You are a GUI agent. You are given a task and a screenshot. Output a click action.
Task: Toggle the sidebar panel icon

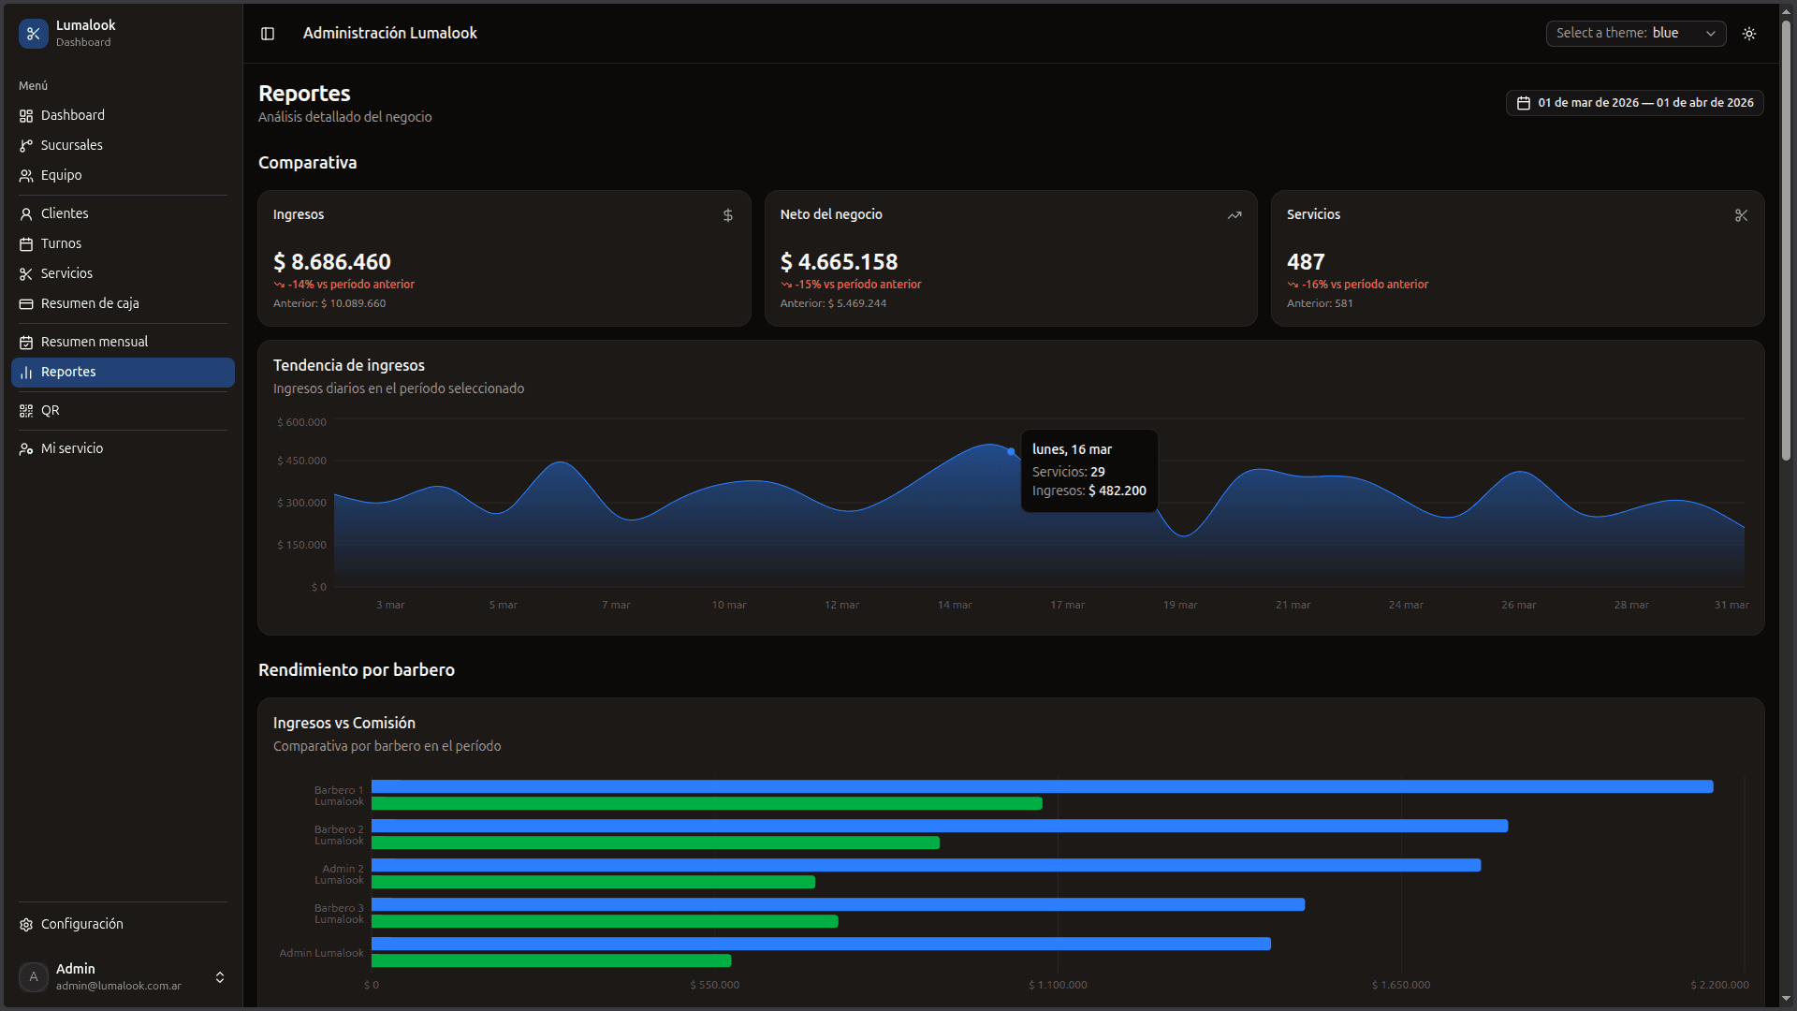pyautogui.click(x=268, y=34)
